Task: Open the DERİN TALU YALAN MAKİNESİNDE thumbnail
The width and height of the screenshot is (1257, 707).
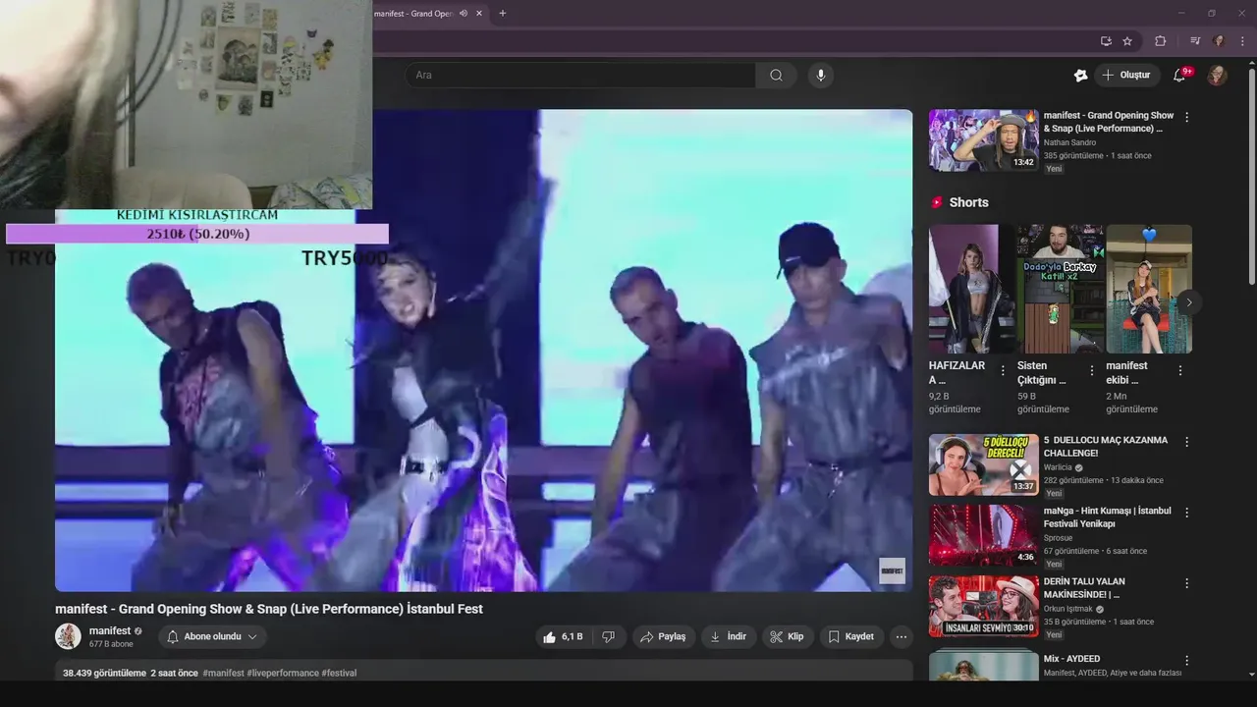Action: click(983, 606)
